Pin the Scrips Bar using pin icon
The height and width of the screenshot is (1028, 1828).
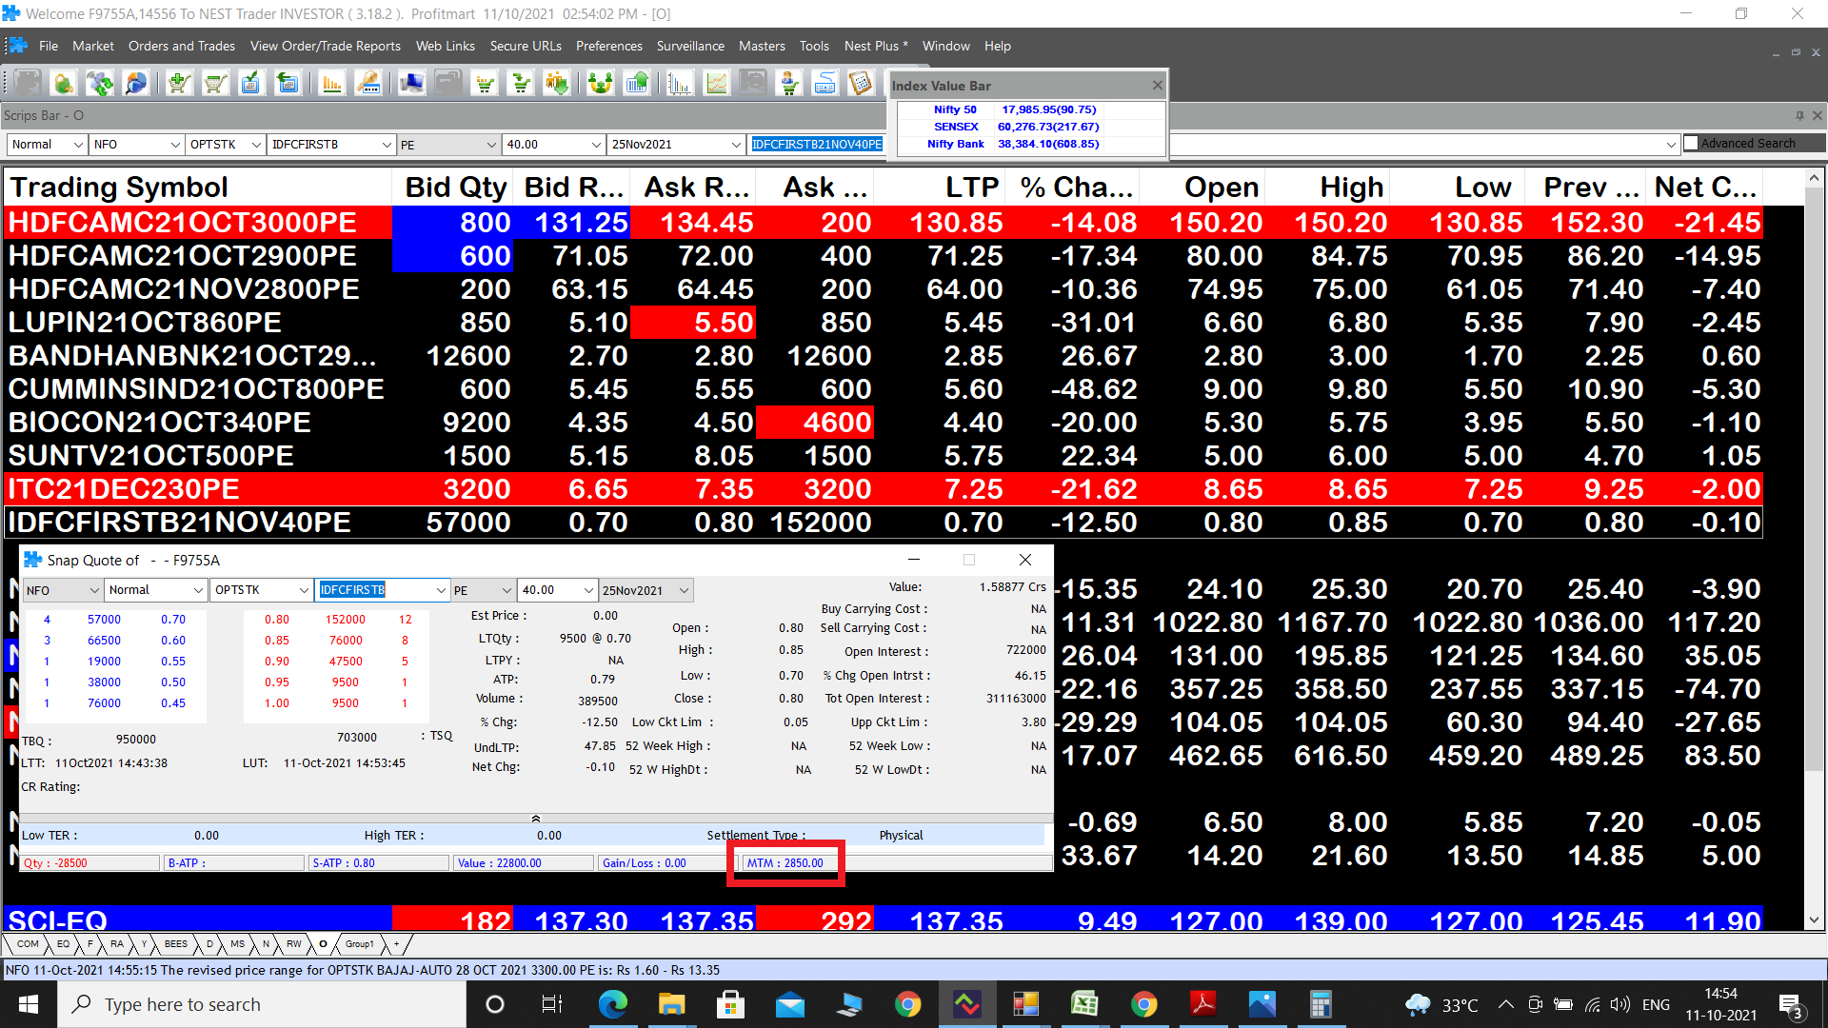point(1799,115)
